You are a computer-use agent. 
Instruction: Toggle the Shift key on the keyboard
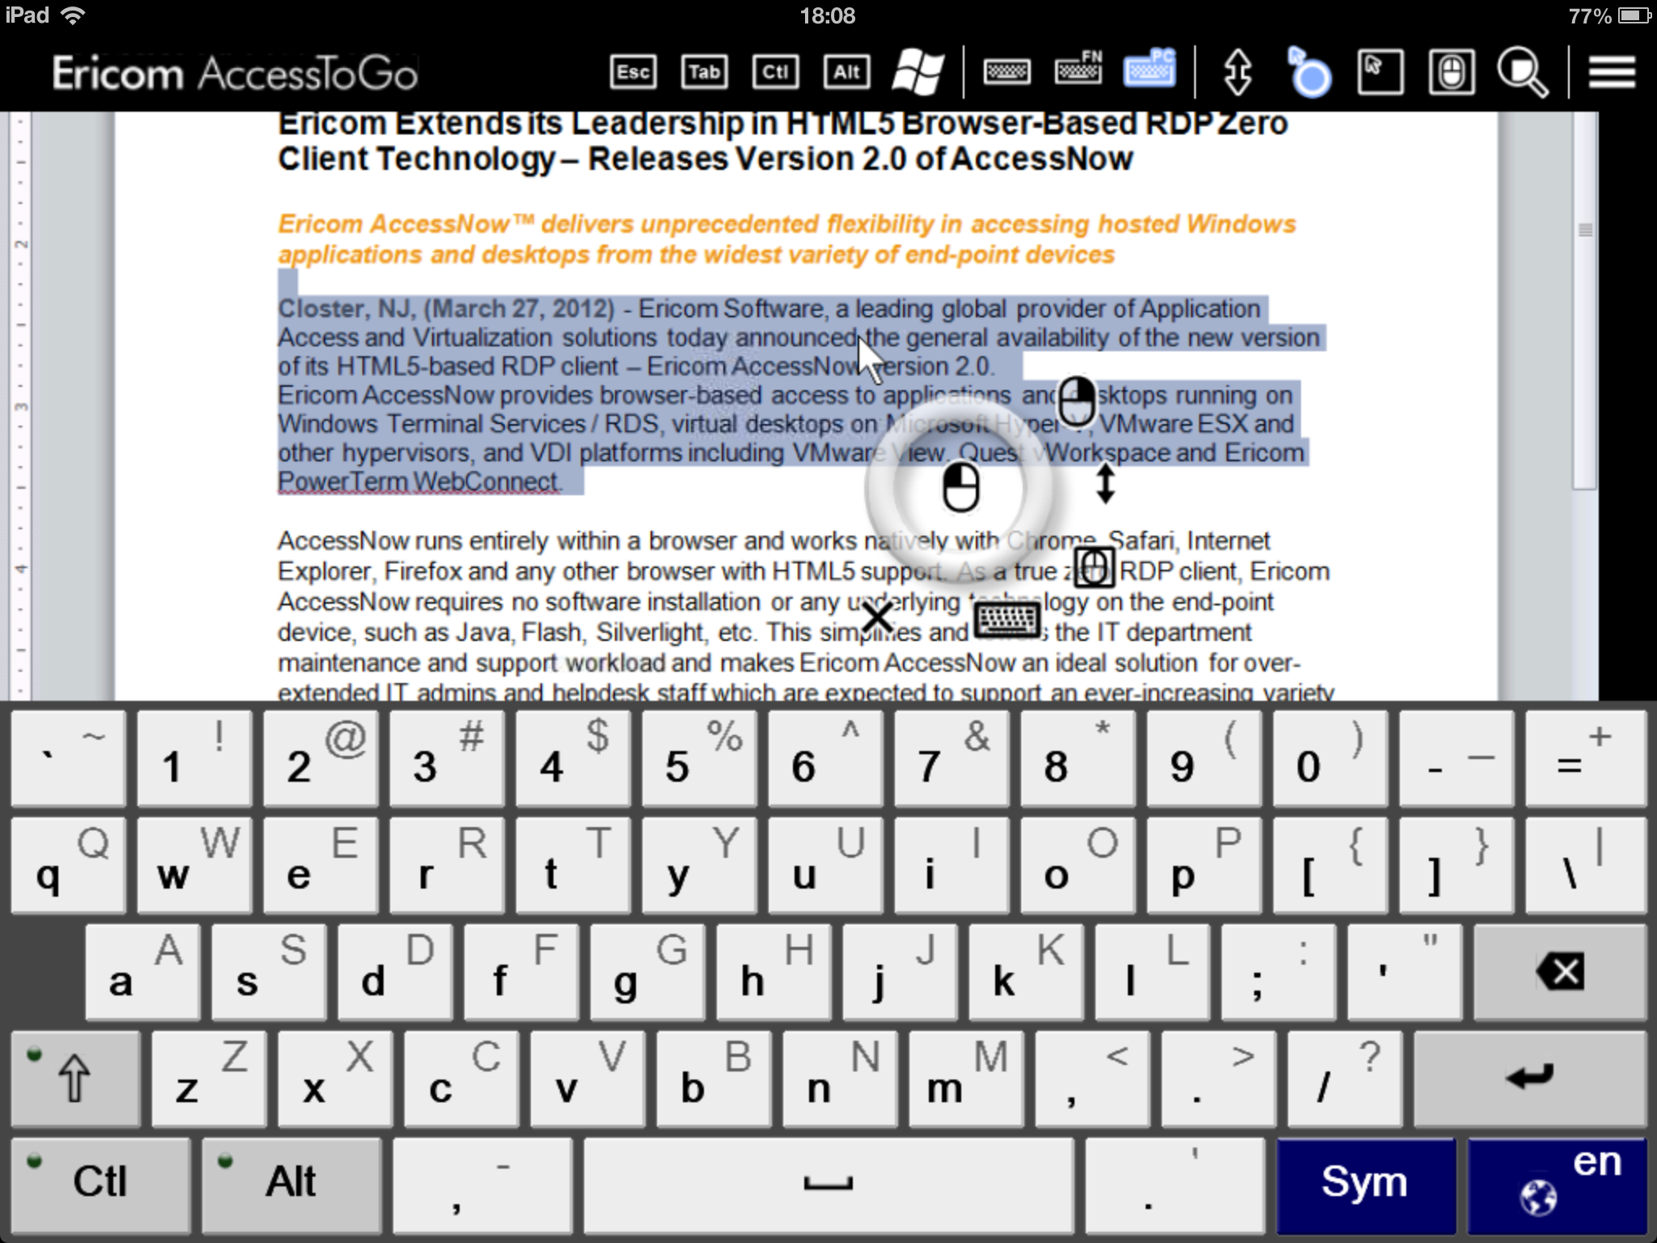pos(75,1078)
